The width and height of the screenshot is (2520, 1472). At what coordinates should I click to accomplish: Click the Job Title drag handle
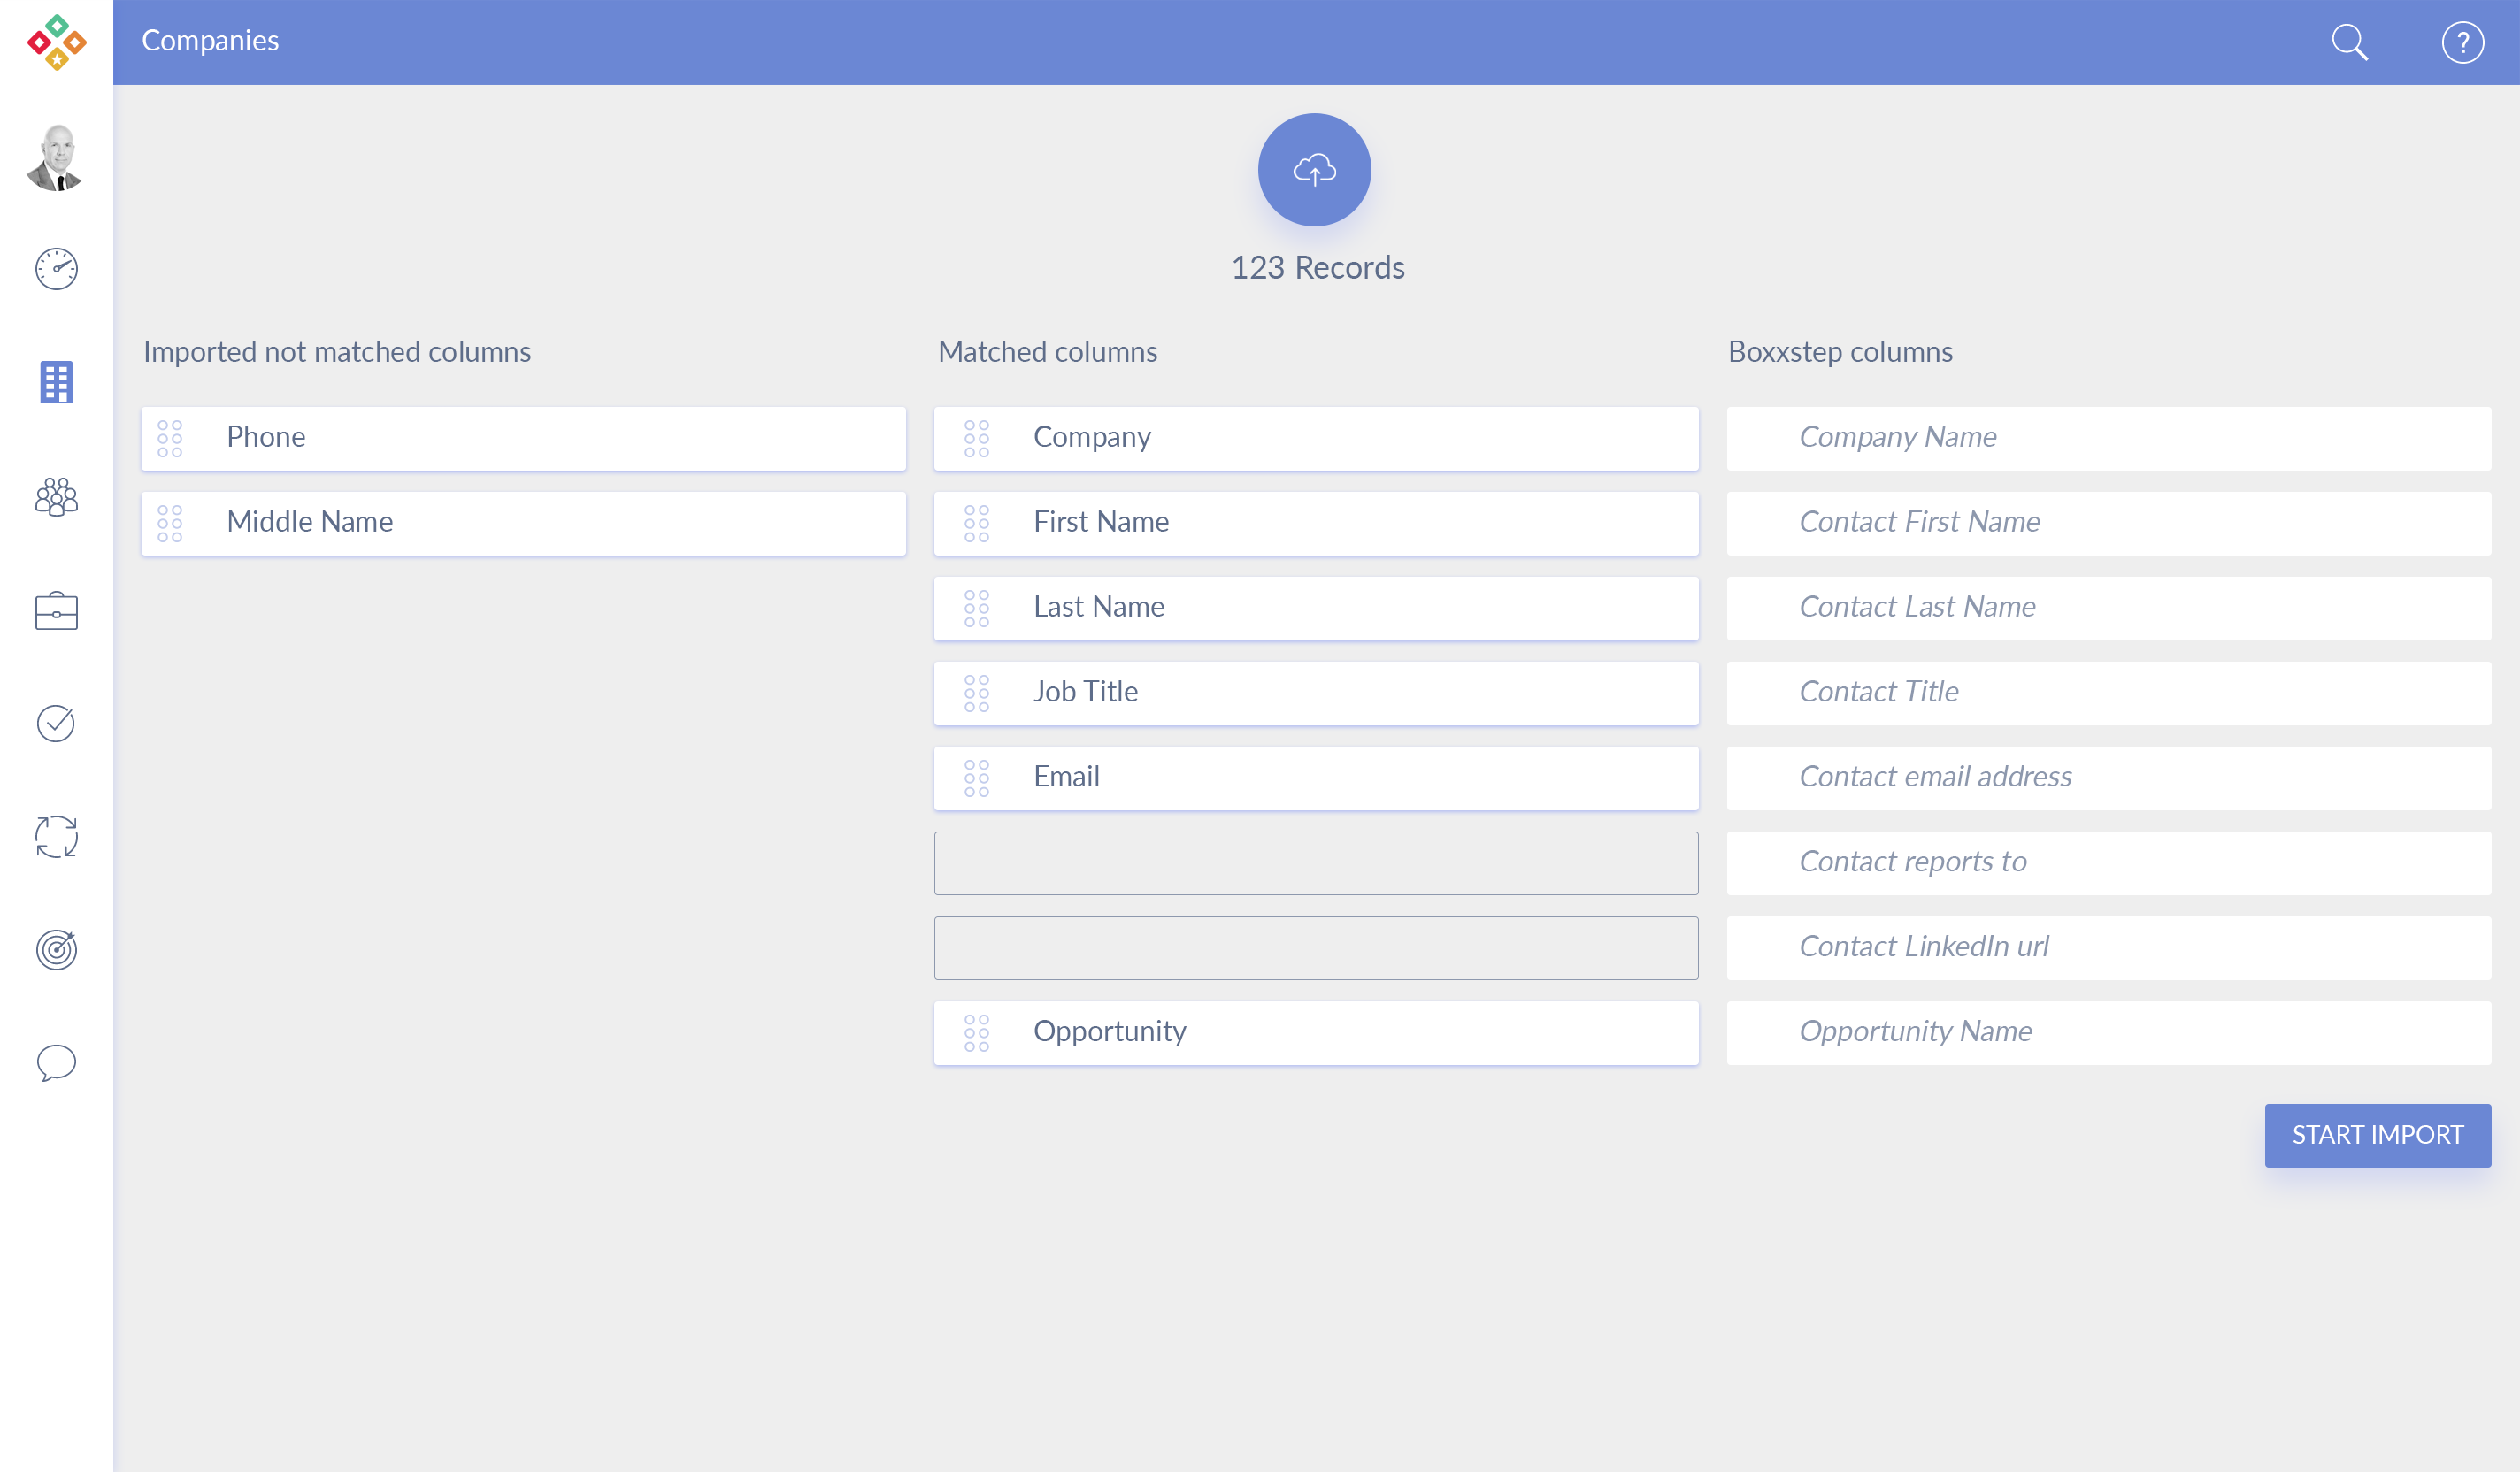tap(976, 693)
